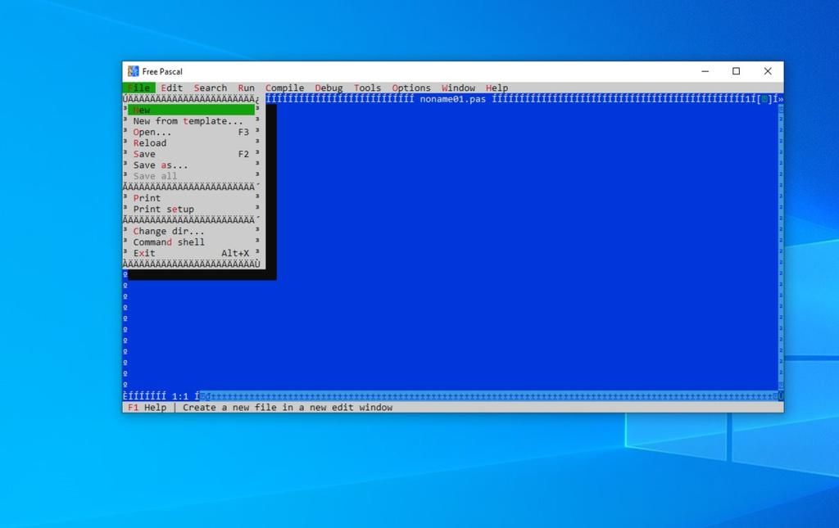
Task: Open the Search menu
Action: [211, 88]
